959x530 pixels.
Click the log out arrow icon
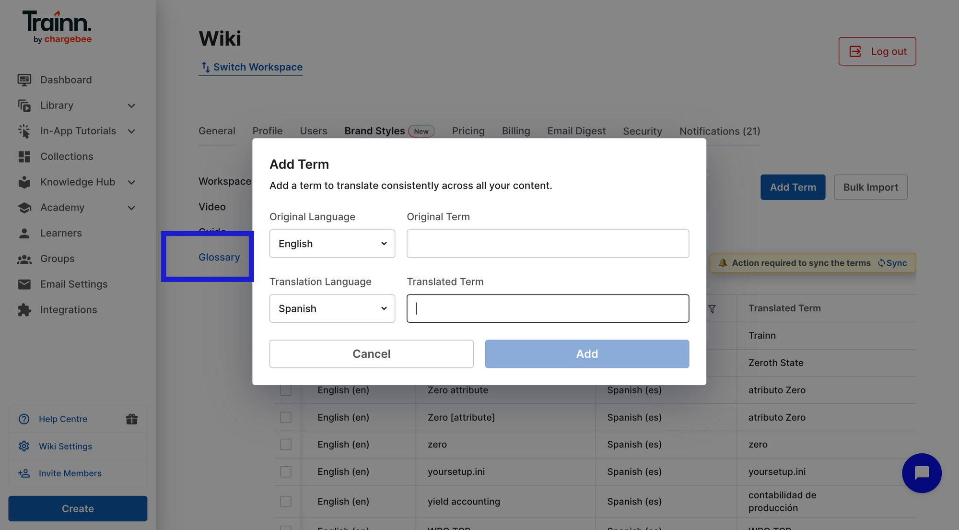click(855, 51)
